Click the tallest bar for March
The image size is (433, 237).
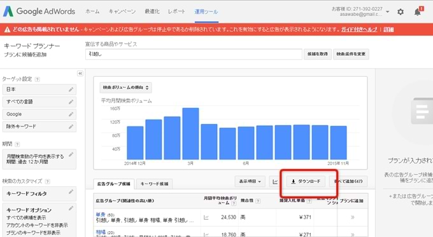[x=190, y=133]
